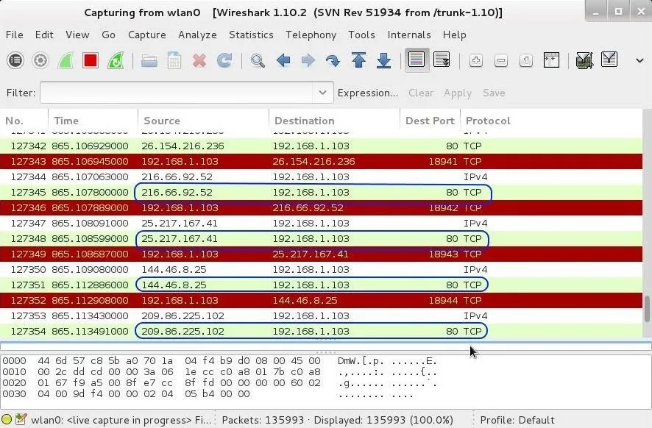
Task: Sort by the Dest Port column header
Action: pos(430,121)
